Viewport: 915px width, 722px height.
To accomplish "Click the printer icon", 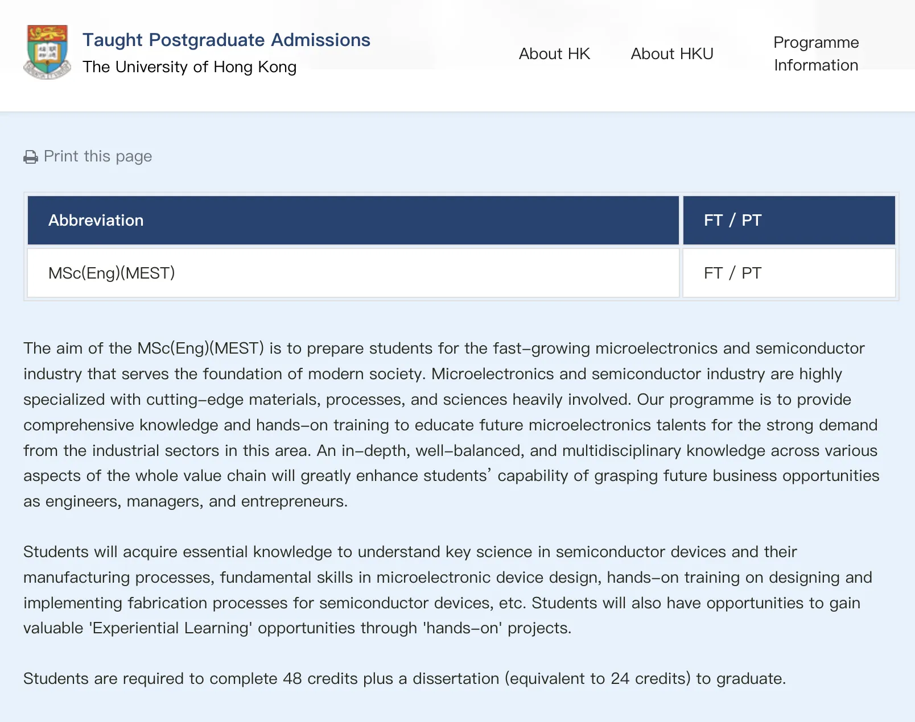I will [x=31, y=157].
